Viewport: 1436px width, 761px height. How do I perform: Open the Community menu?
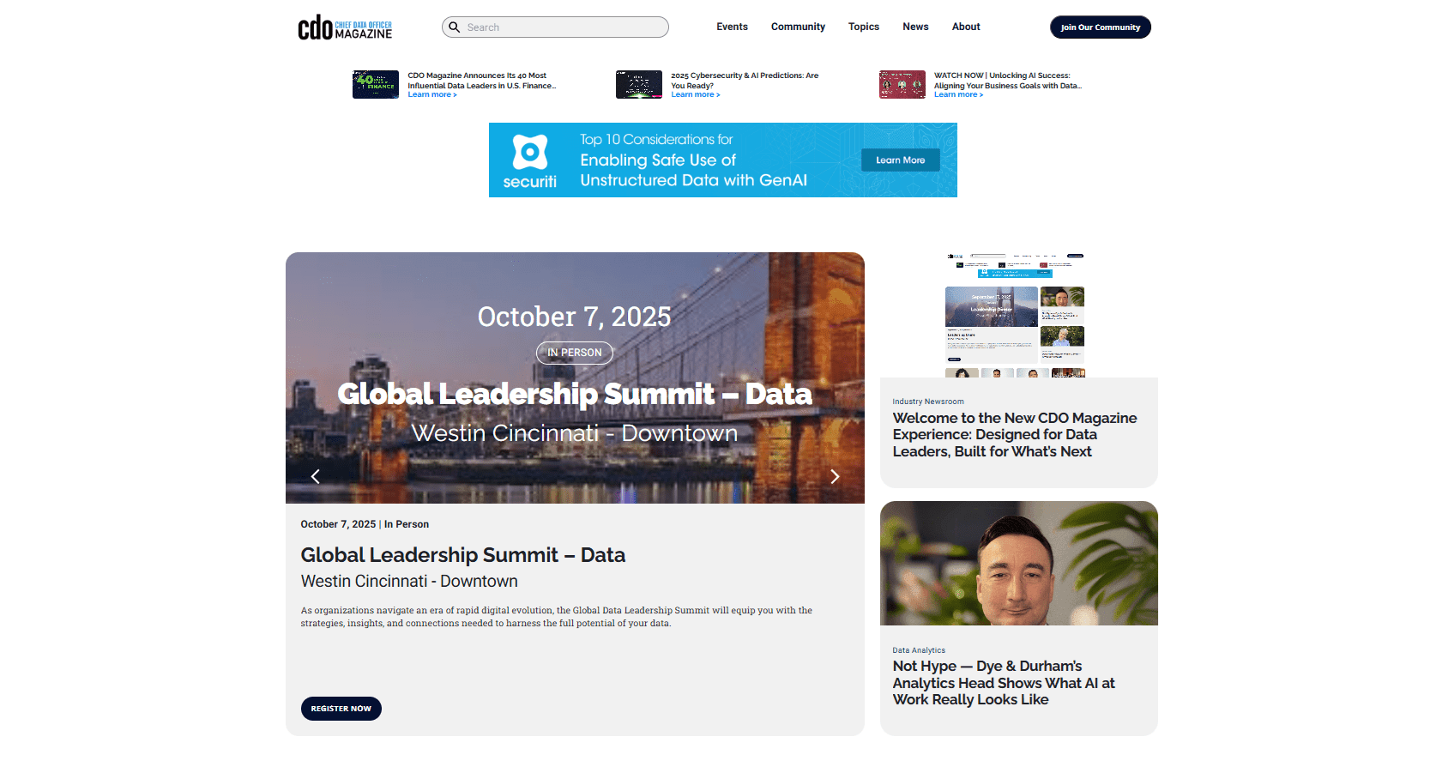[x=798, y=27]
